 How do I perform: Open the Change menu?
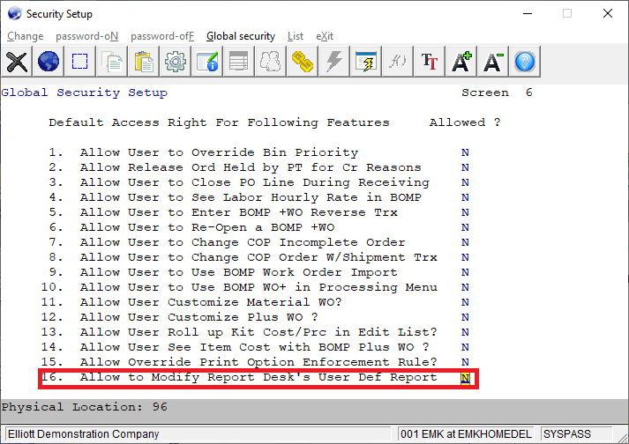pyautogui.click(x=25, y=36)
